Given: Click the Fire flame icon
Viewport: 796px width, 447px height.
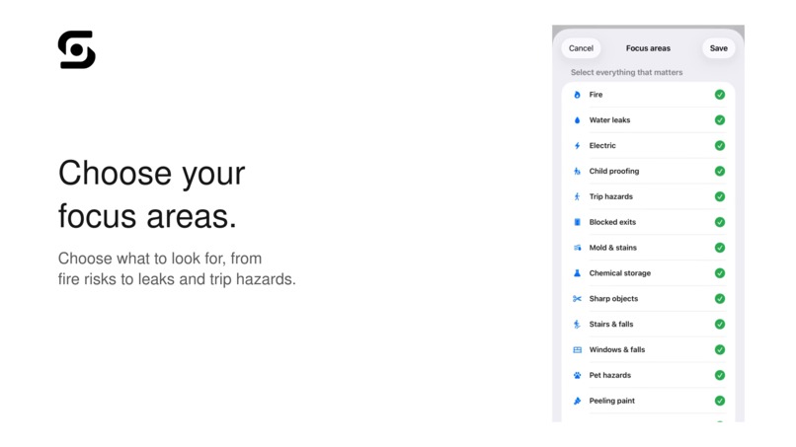Looking at the screenshot, I should pos(577,95).
